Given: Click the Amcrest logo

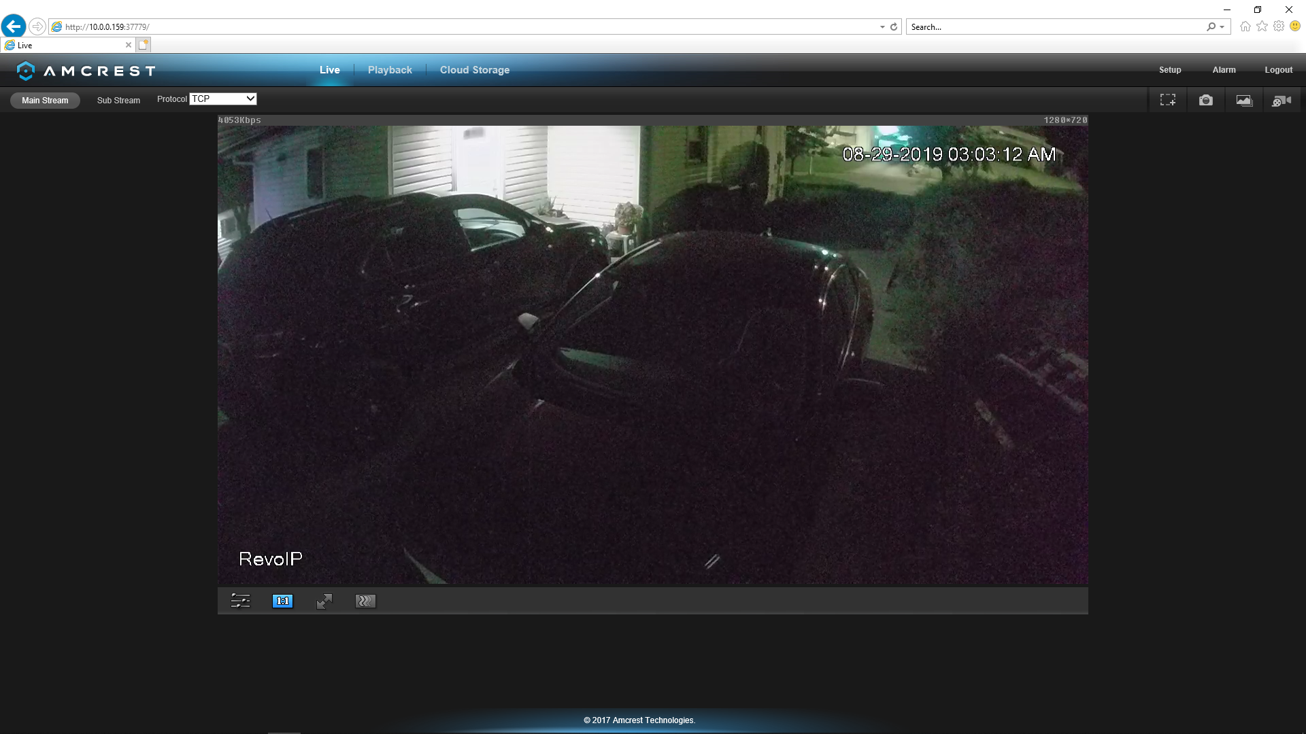Looking at the screenshot, I should pos(86,71).
